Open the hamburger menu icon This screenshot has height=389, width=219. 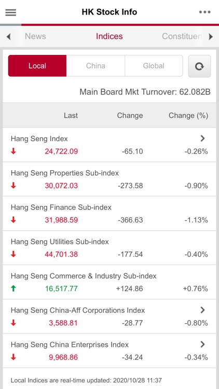(x=11, y=12)
